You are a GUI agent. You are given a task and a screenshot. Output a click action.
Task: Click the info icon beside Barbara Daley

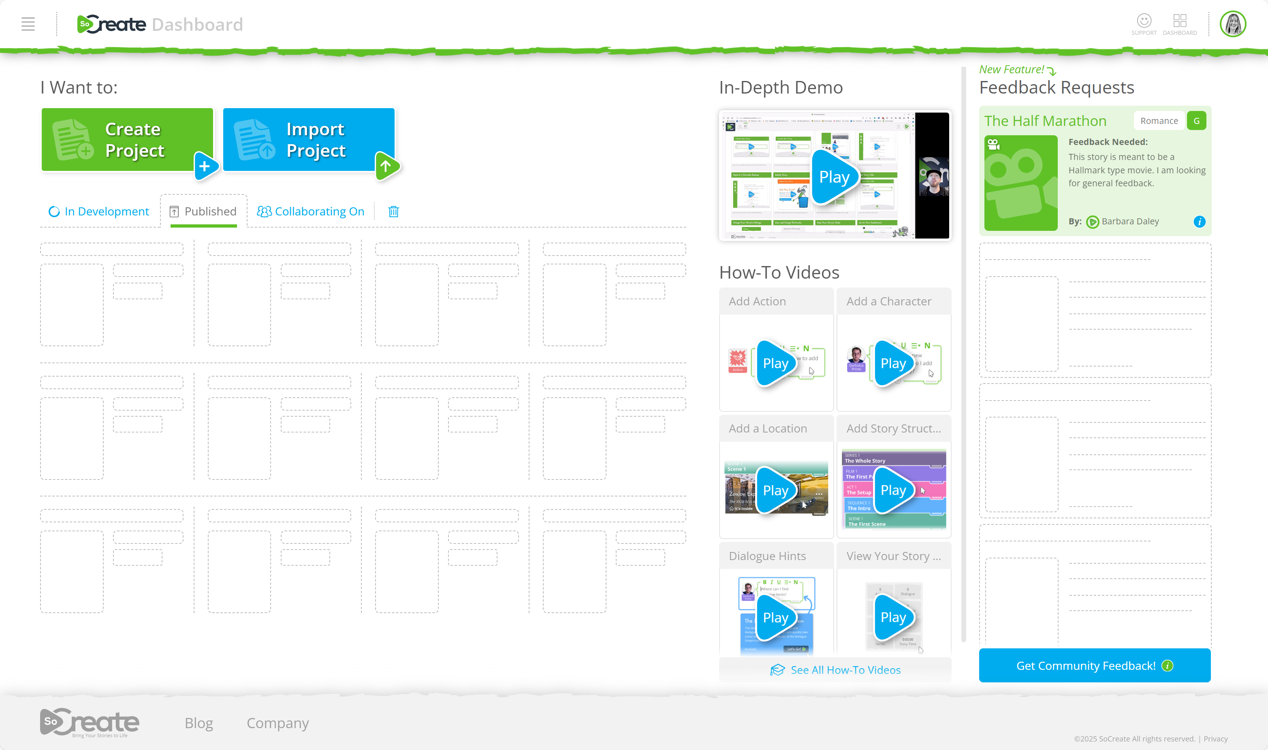coord(1199,222)
